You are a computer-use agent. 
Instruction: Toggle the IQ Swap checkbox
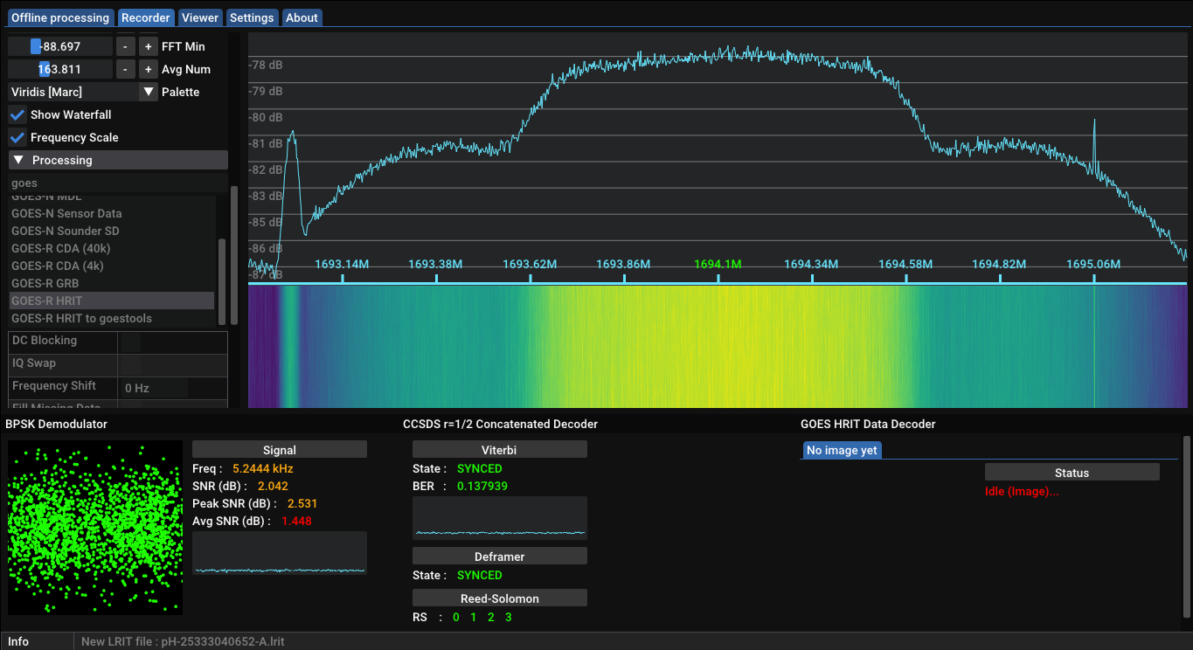[x=129, y=364]
